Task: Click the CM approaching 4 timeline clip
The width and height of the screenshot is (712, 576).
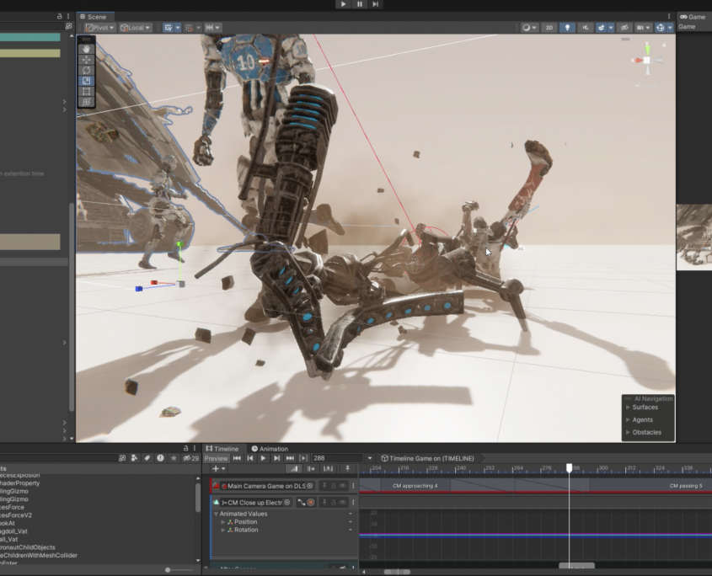Action: 415,486
